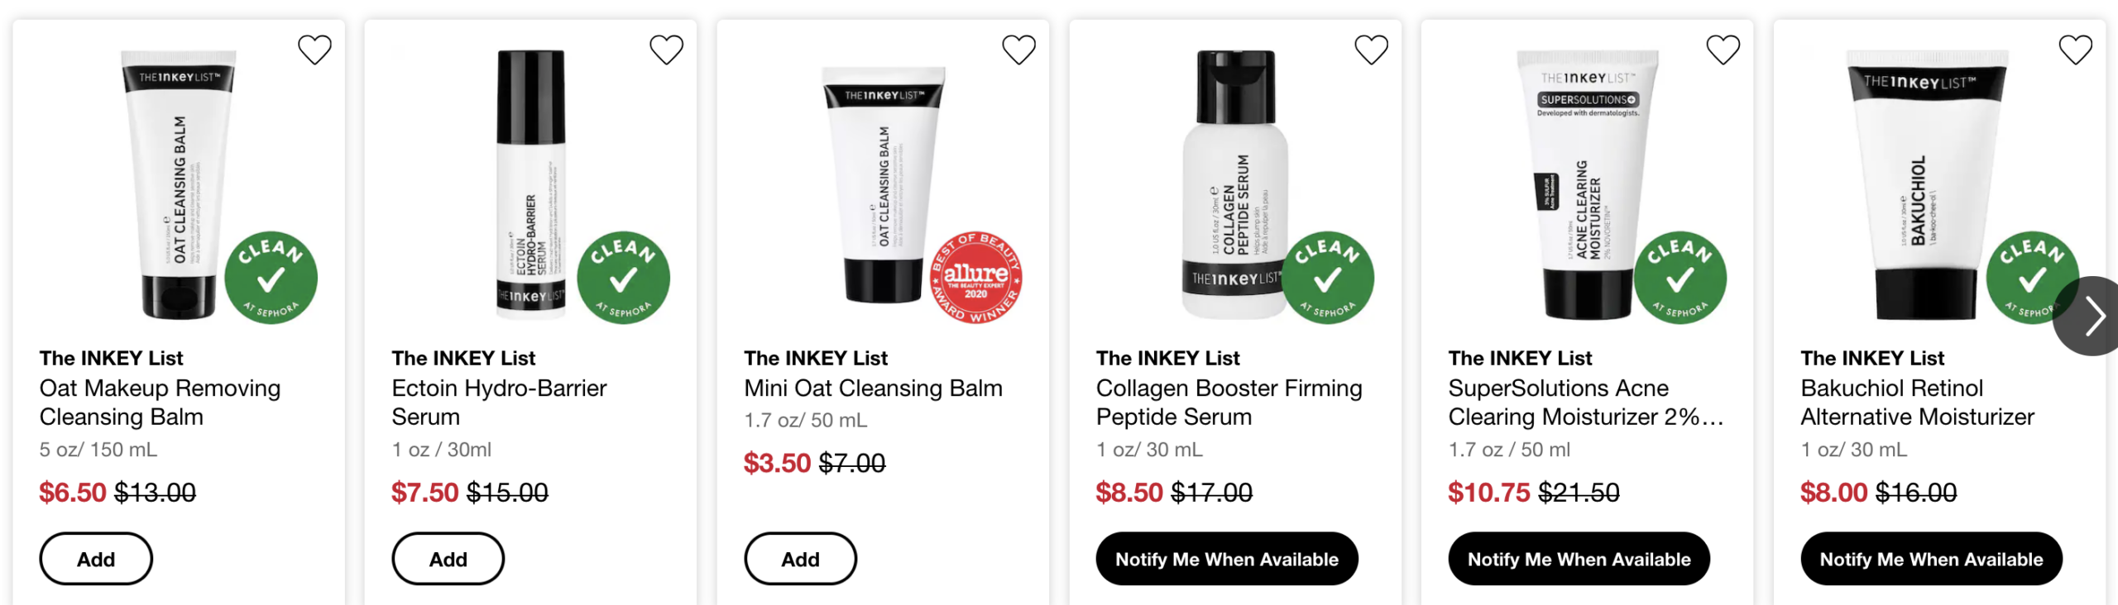2118x605 pixels.
Task: Click Clean at Sephora badge on Ectoin Serum
Action: click(623, 278)
